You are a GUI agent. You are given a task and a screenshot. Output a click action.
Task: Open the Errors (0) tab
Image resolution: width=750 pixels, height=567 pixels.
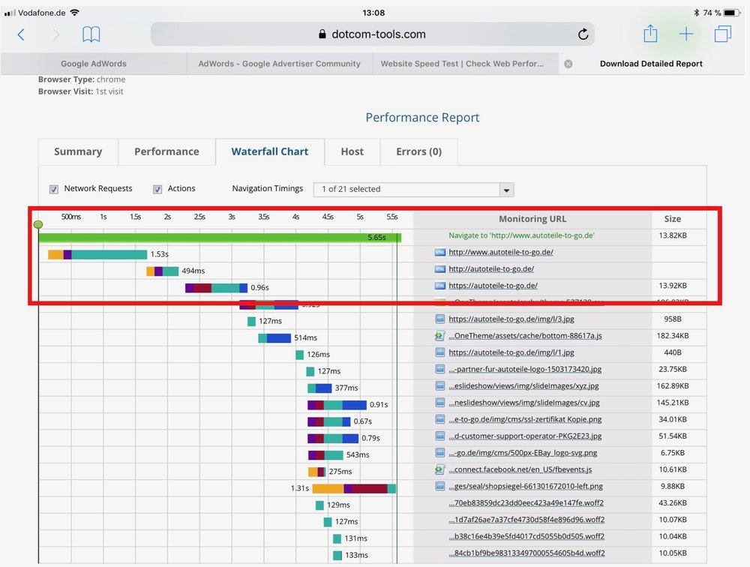[418, 151]
